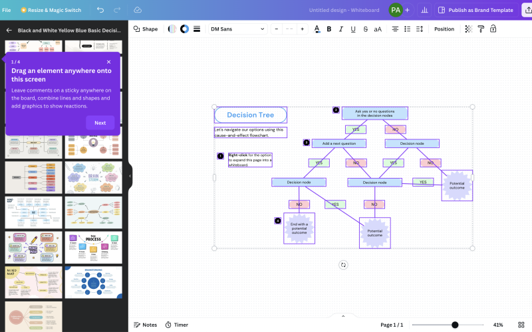Click the copy style paint roller icon
The width and height of the screenshot is (532, 332).
coord(481,29)
